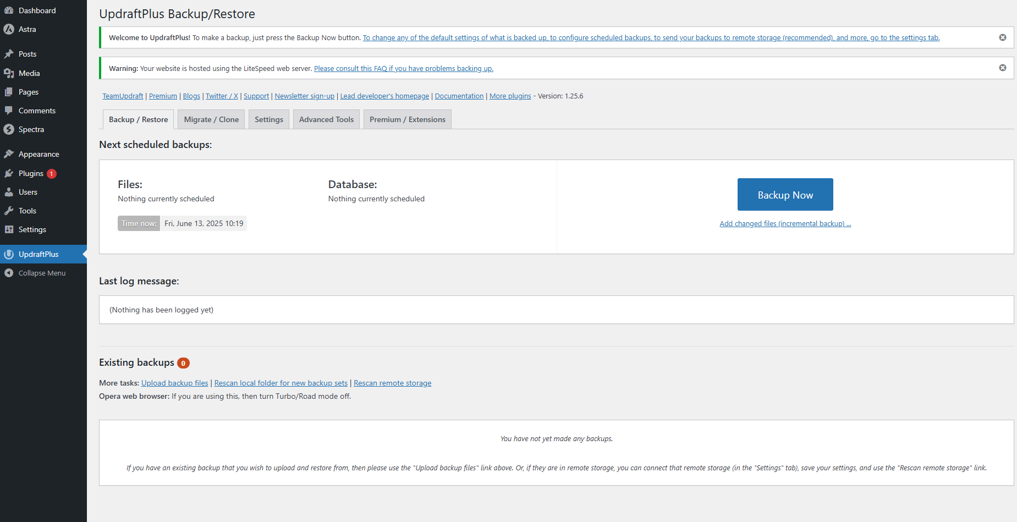This screenshot has height=522, width=1017.
Task: Click Add changed files incremental backup link
Action: click(785, 224)
